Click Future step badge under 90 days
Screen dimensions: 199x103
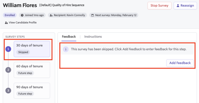click(x=25, y=94)
